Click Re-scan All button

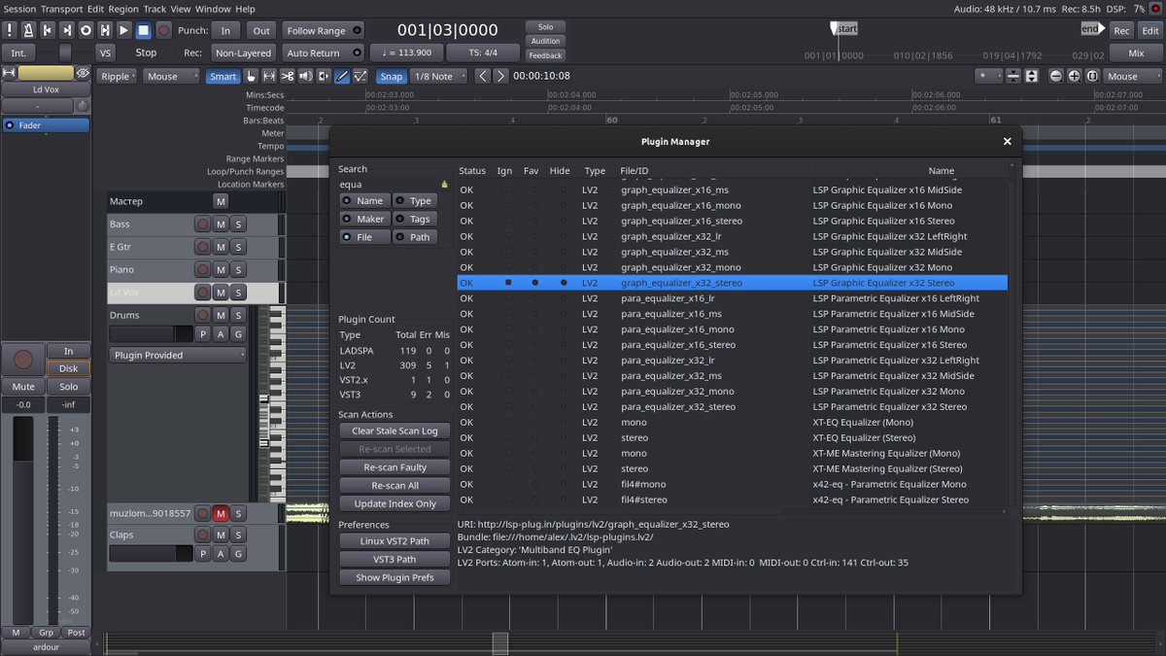pos(394,486)
